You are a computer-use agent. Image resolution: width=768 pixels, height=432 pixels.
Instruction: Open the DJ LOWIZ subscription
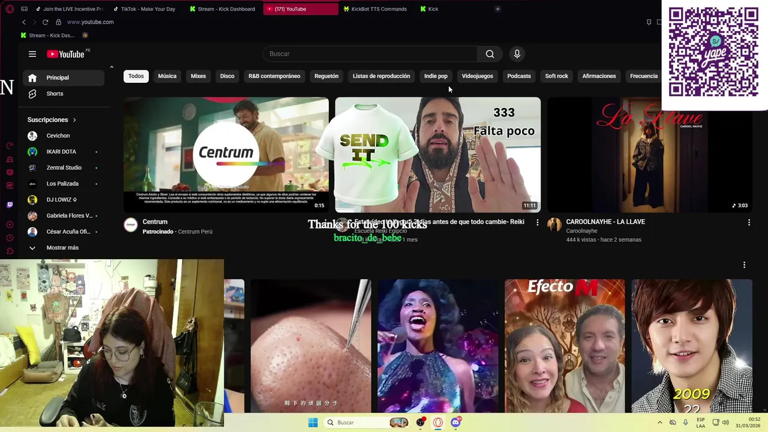(x=62, y=200)
